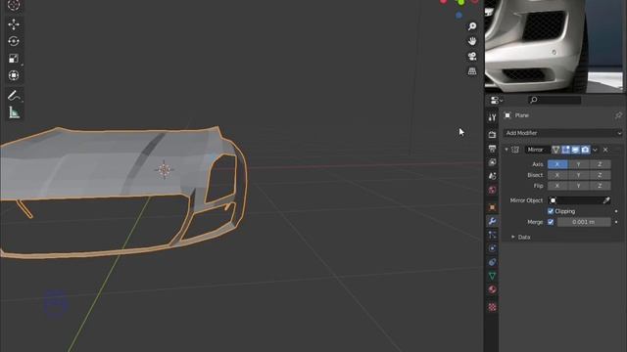Remove the Mirror modifier with X
This screenshot has height=352, width=627.
tap(605, 150)
